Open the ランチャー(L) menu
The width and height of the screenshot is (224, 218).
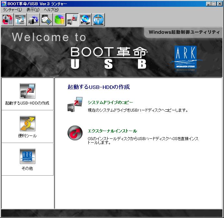12,10
